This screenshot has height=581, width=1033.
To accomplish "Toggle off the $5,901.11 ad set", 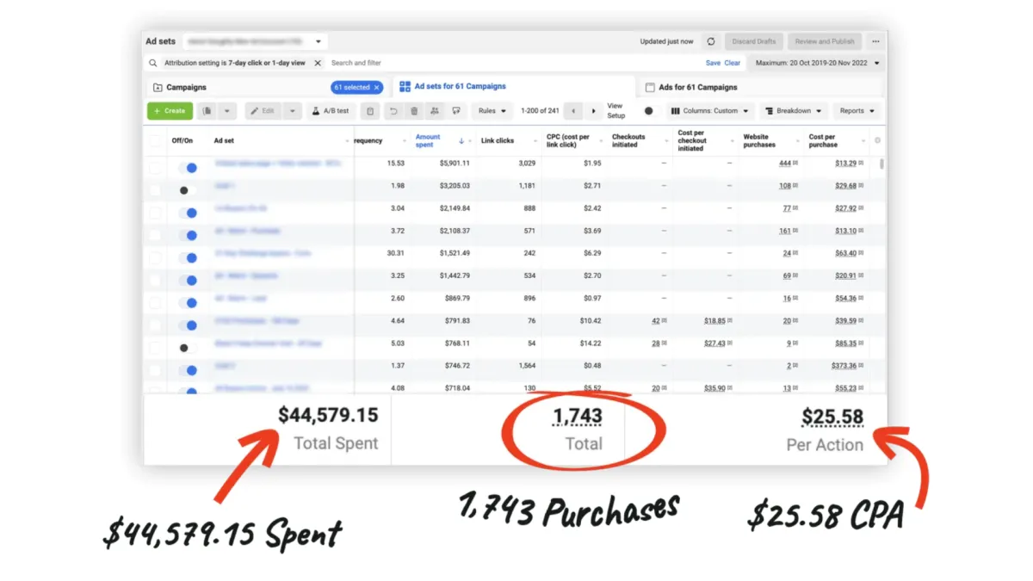I will tap(188, 168).
